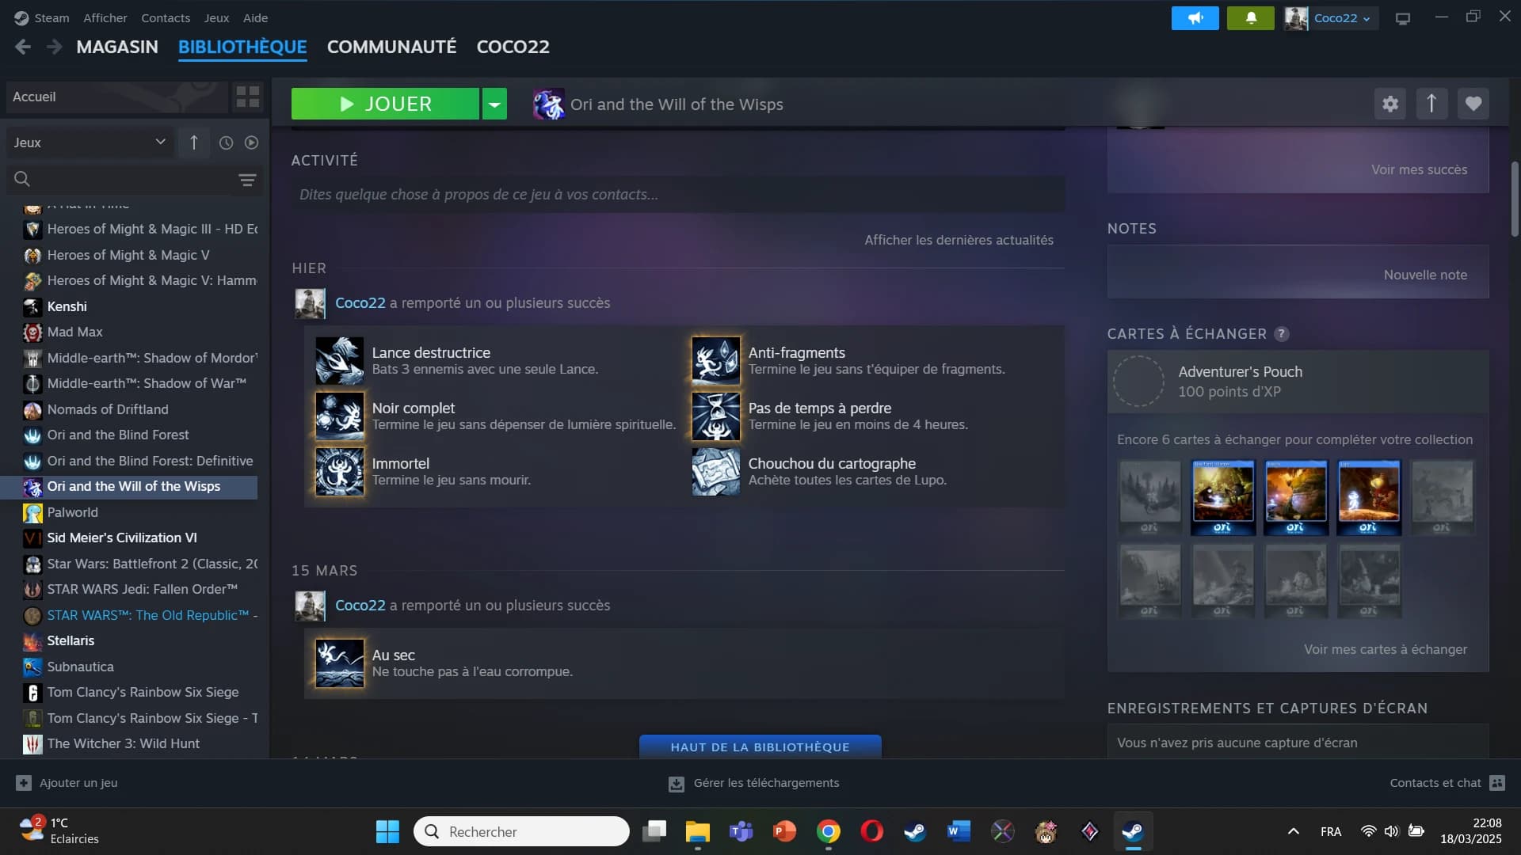Click Lance destructrice achievement icon

[x=340, y=360]
